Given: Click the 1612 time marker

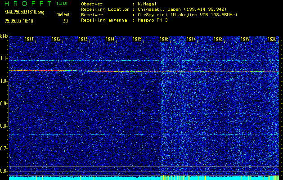Looking at the screenshot, I should (x=56, y=39).
